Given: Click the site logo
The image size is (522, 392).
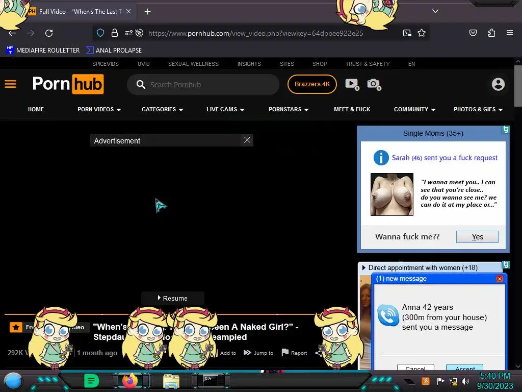Looking at the screenshot, I should pyautogui.click(x=68, y=84).
